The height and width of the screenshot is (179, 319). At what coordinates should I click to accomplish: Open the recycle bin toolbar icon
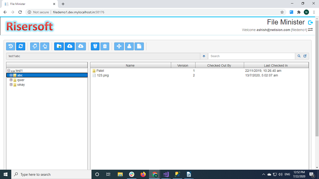(95, 46)
